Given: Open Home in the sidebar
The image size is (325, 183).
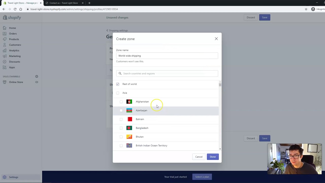Looking at the screenshot, I should coord(12,28).
